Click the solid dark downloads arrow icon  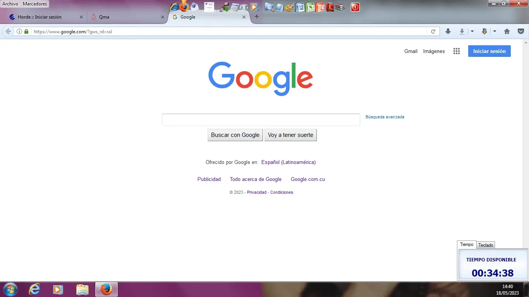click(x=448, y=32)
